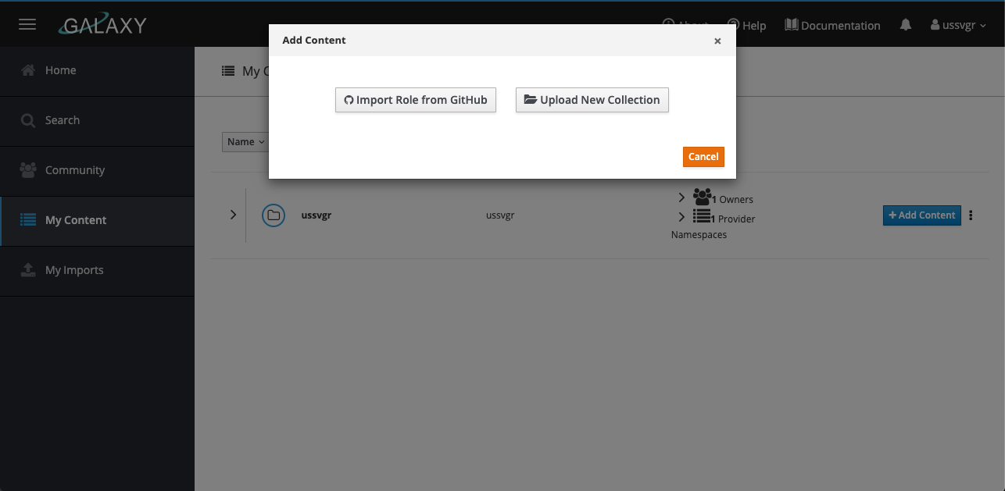
Task: Open the Name filter dropdown
Action: point(245,141)
